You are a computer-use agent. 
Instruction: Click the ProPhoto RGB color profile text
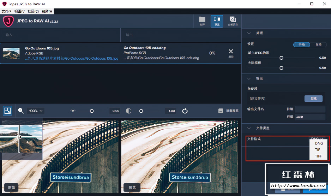point(135,53)
